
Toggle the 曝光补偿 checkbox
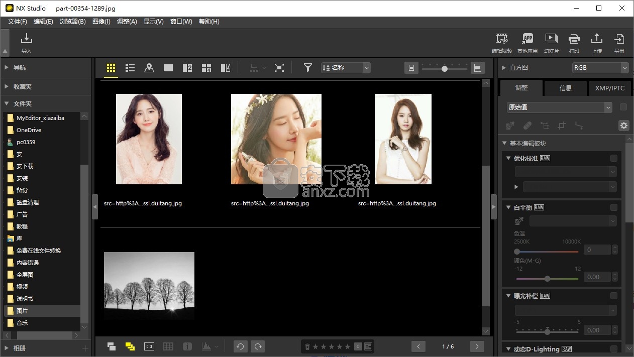click(613, 296)
